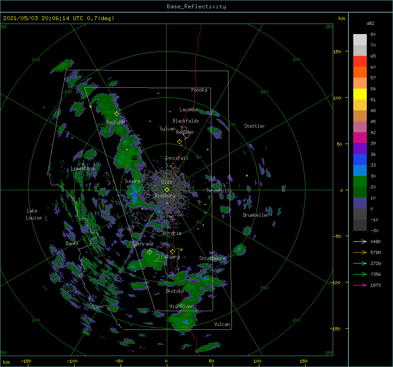Click the RedDeer city label
This screenshot has height=367, width=393.
[x=185, y=132]
